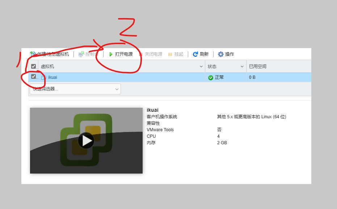Viewport: 337px width, 209px height.
Task: Click the 刷新 refresh icon
Action: (195, 54)
